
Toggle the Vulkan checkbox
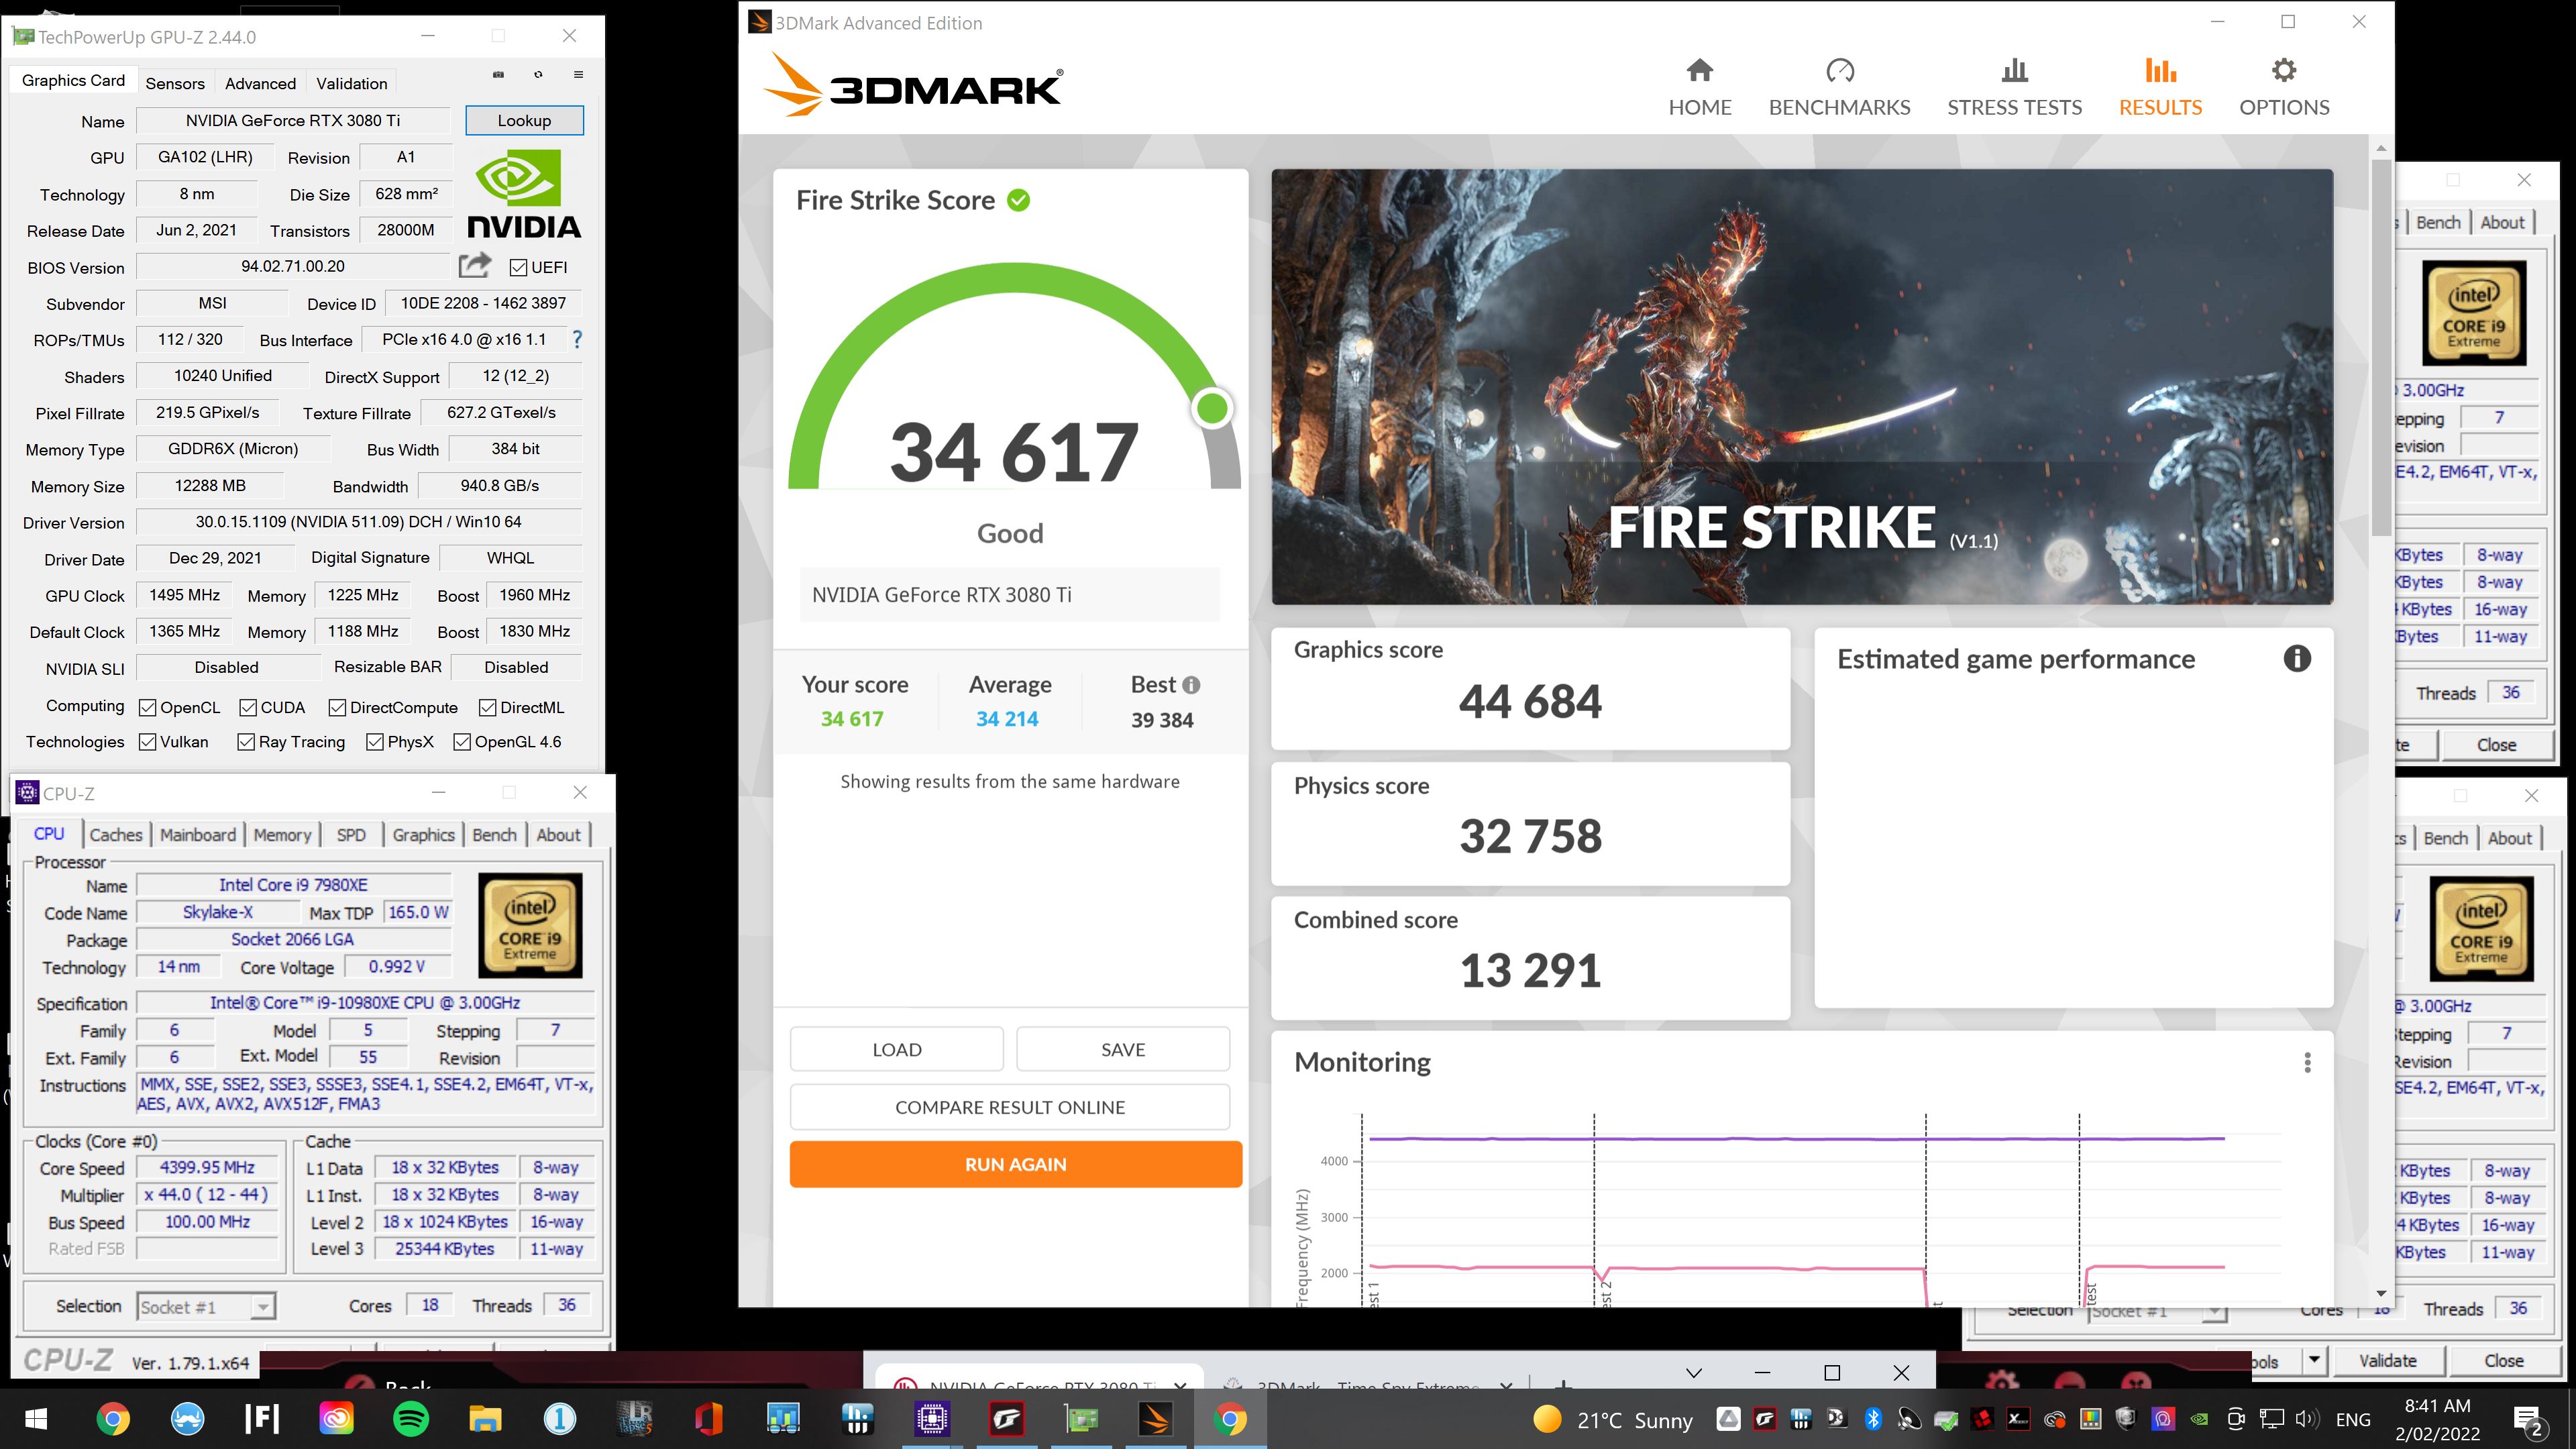[x=147, y=742]
